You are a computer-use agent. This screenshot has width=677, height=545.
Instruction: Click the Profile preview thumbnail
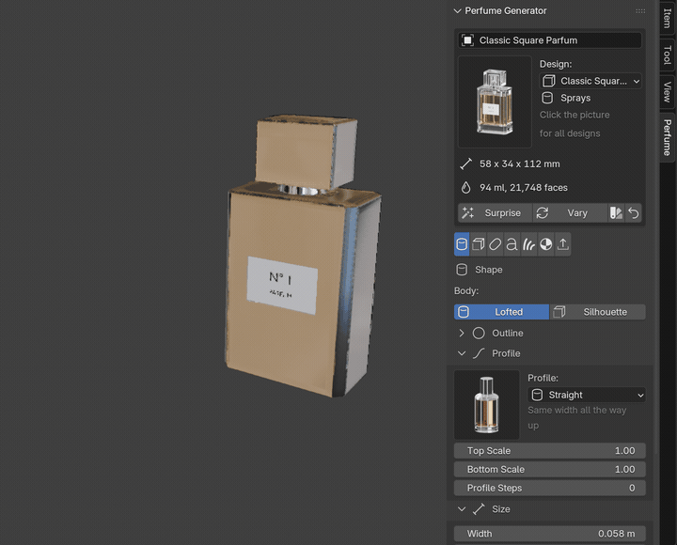click(x=487, y=405)
